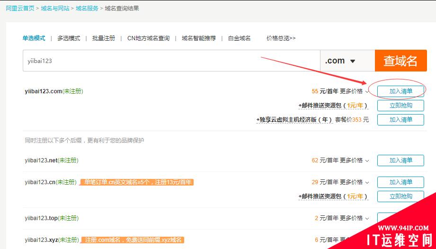Click 立即抢购 under yiibai123.cn
Image resolution: width=436 pixels, height=249 pixels.
[x=400, y=196]
